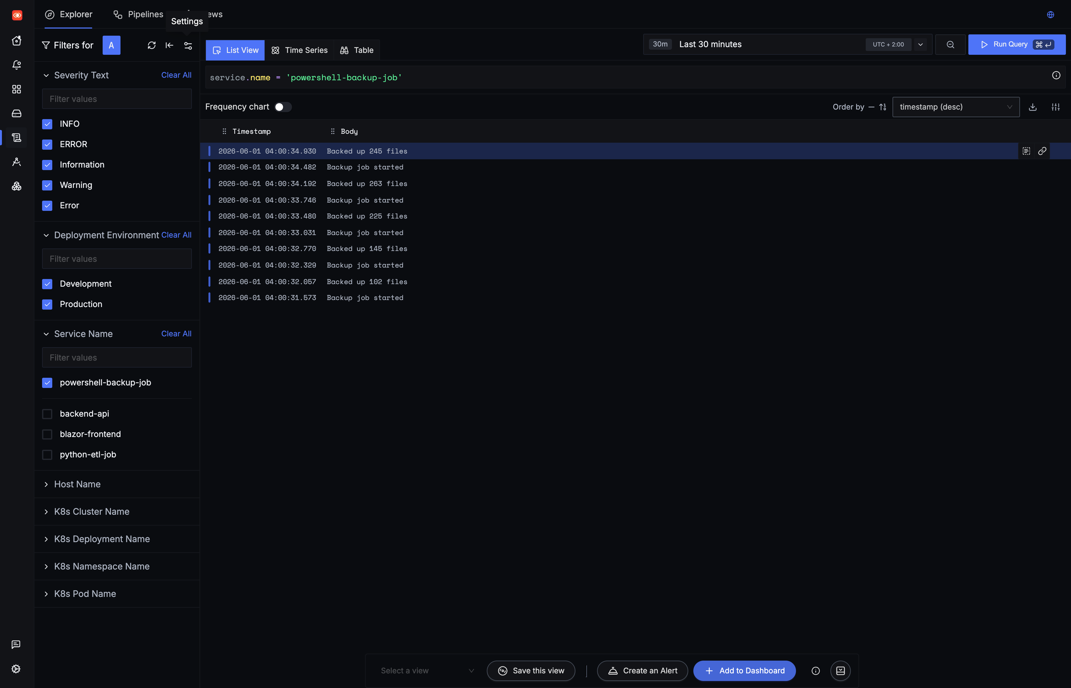Open the Alerts bell icon in sidebar
This screenshot has height=688, width=1071.
pyautogui.click(x=17, y=65)
